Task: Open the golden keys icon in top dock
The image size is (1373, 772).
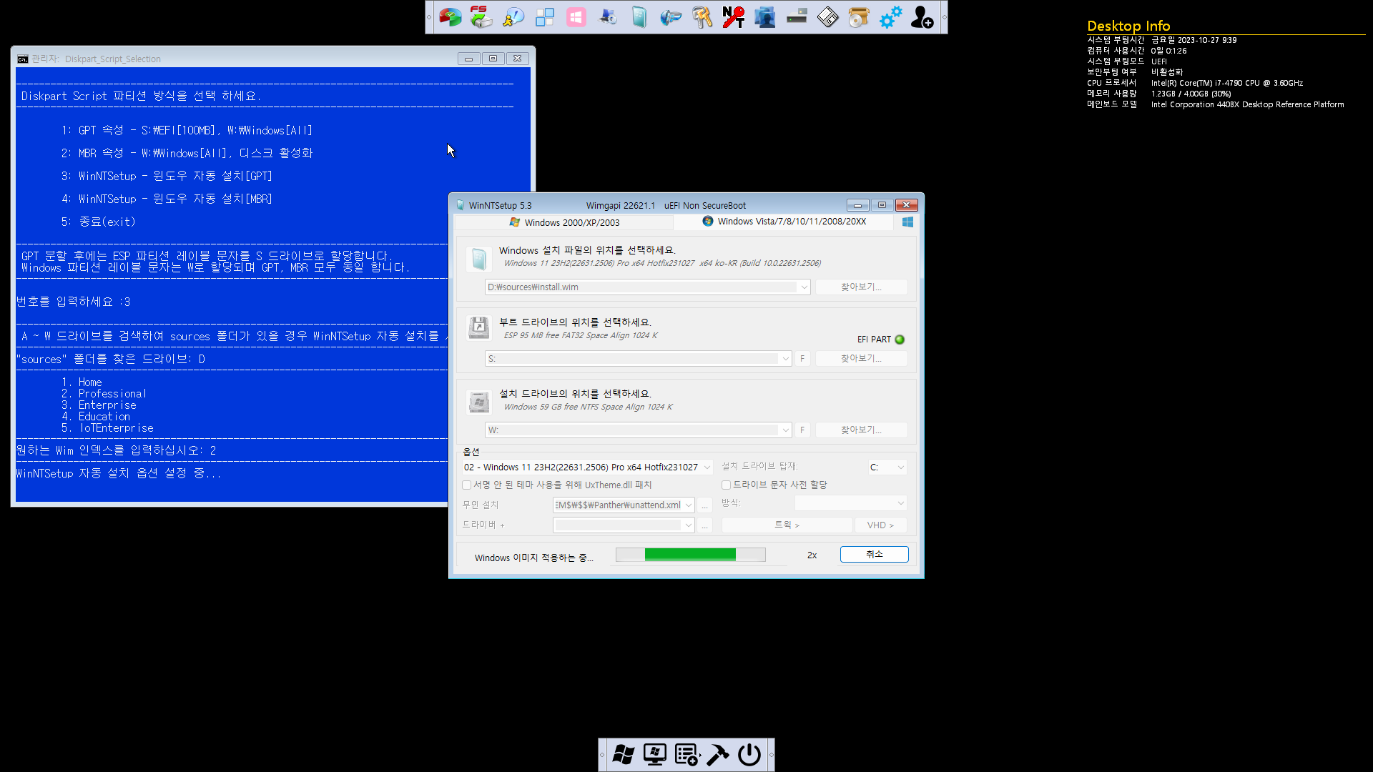Action: (x=702, y=16)
